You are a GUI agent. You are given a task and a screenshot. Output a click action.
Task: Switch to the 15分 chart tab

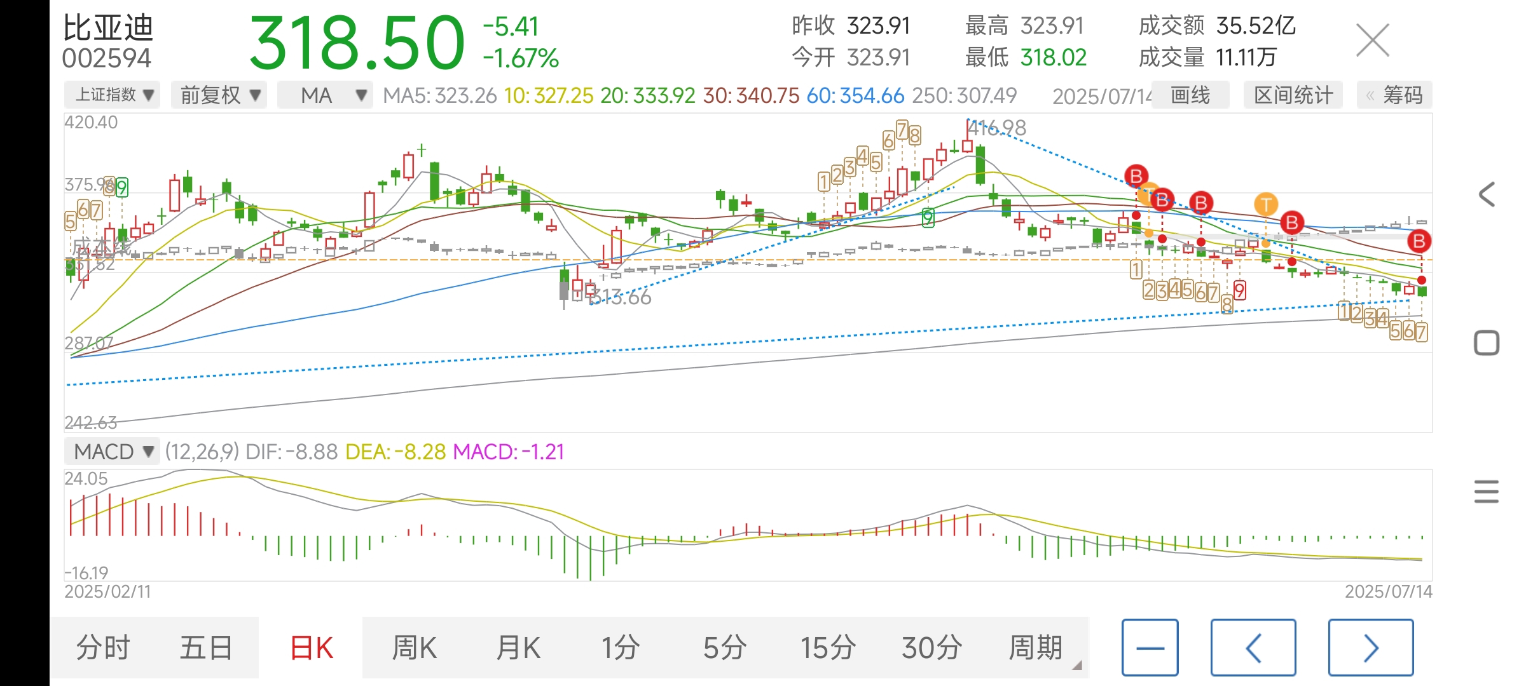tap(828, 648)
